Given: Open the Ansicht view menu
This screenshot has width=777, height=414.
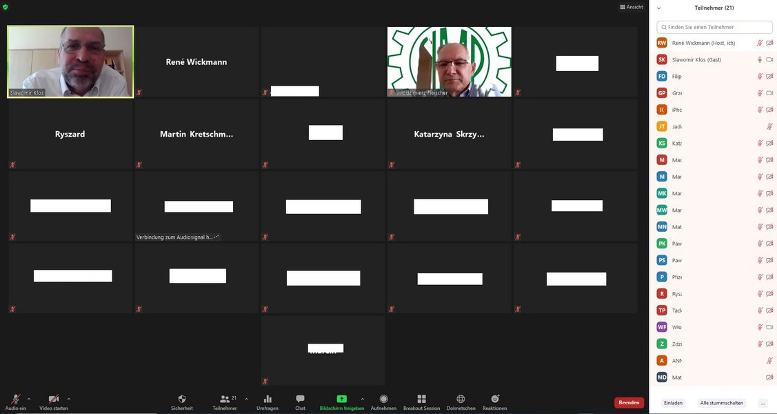Looking at the screenshot, I should click(632, 7).
